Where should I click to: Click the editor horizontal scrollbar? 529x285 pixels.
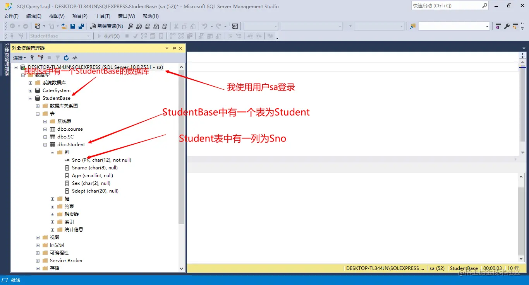[x=352, y=159]
